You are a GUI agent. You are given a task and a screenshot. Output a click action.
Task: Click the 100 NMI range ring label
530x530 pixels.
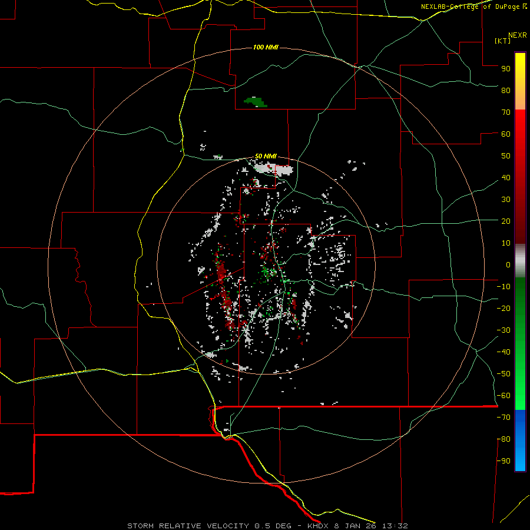[266, 47]
